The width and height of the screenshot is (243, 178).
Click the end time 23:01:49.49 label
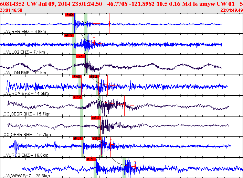click(232, 10)
